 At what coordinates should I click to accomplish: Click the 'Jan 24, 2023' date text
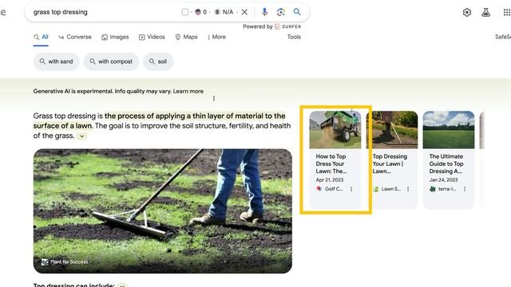point(443,179)
